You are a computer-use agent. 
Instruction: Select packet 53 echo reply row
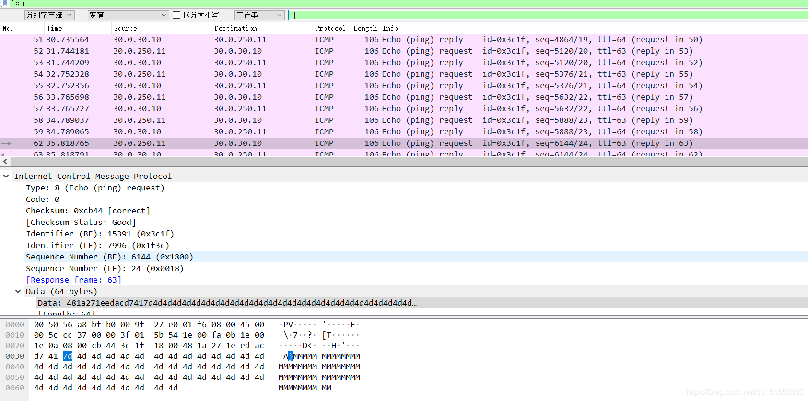coord(404,62)
